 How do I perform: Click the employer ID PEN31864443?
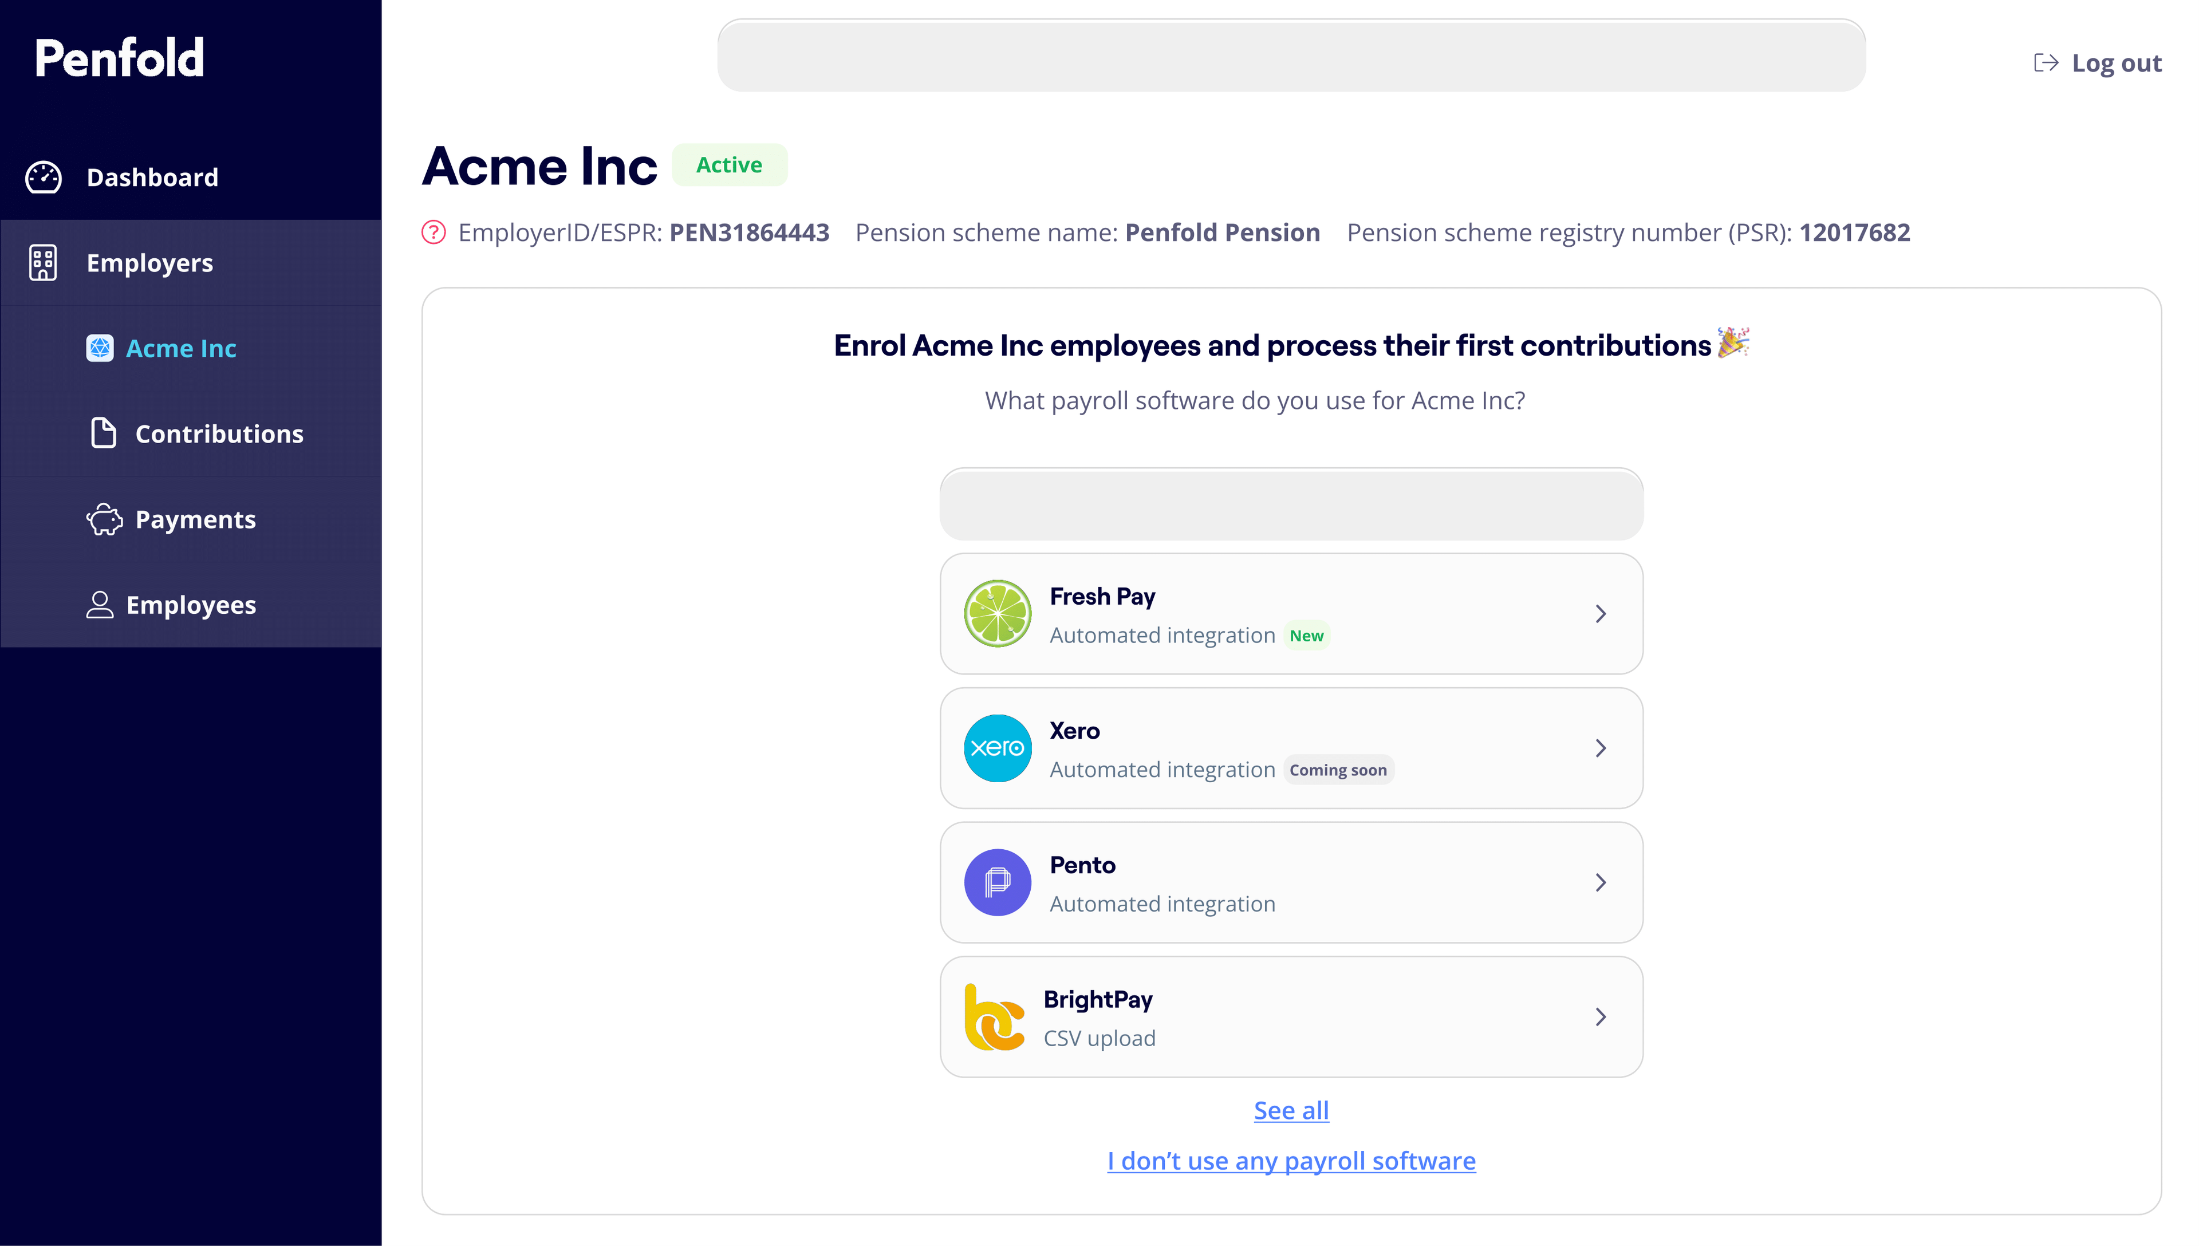(x=750, y=233)
